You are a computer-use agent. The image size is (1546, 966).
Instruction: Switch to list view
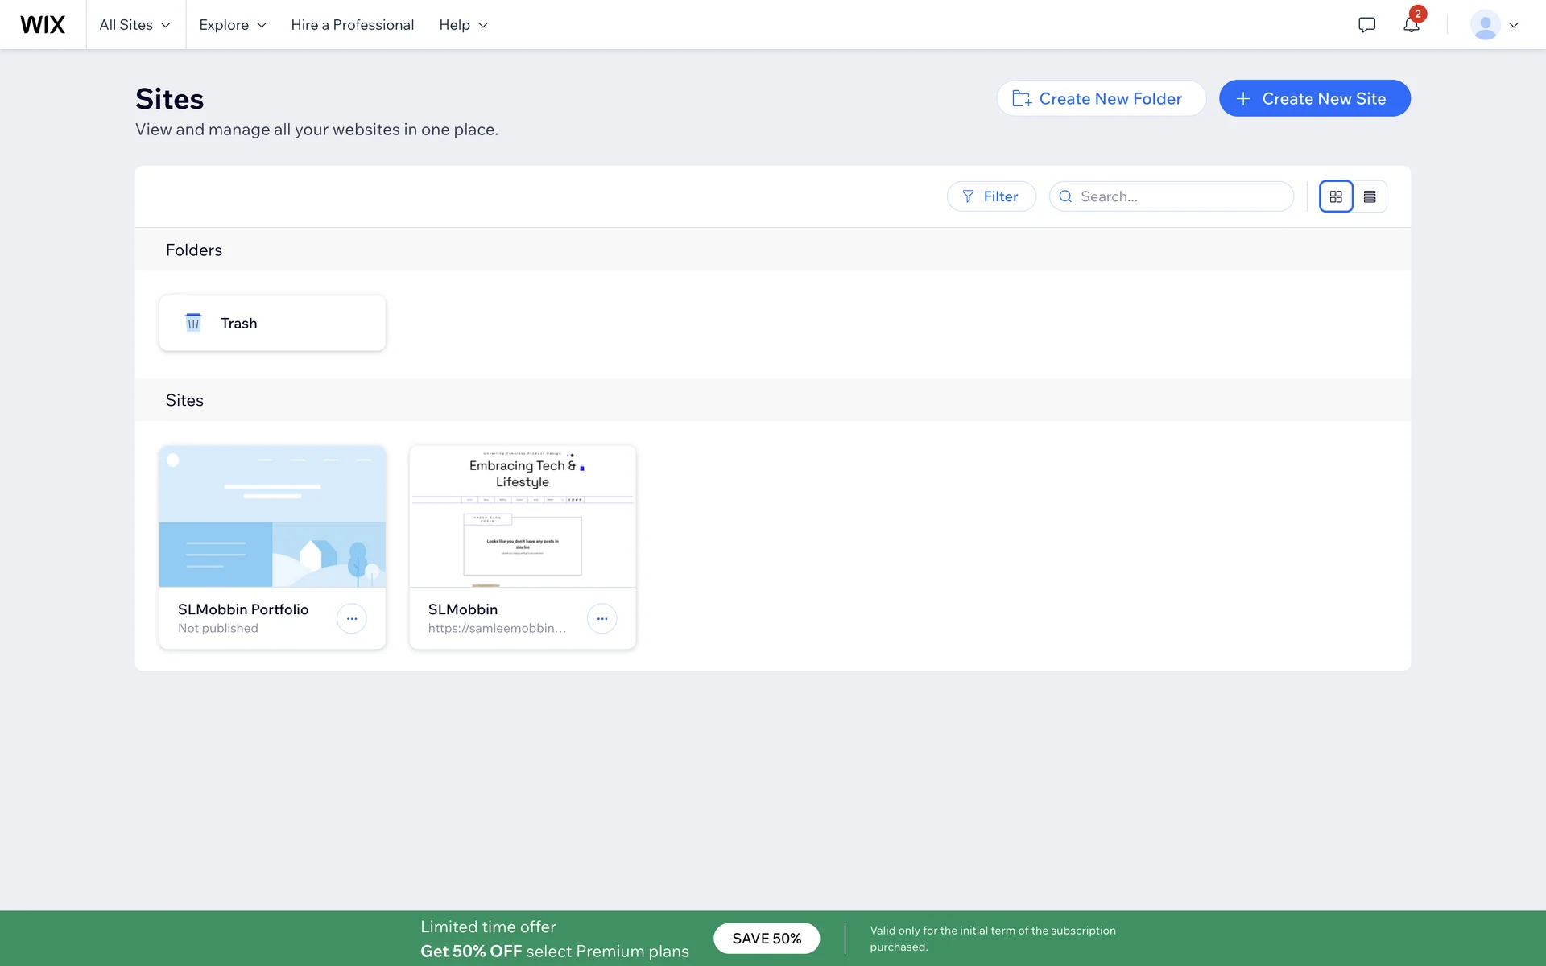click(x=1370, y=196)
